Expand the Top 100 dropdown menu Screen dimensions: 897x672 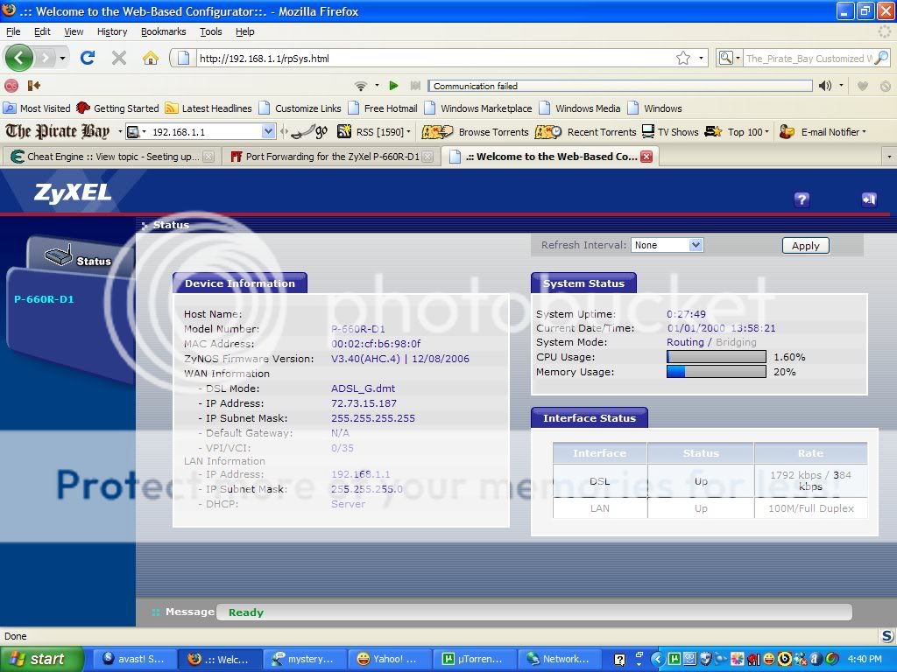(x=749, y=132)
